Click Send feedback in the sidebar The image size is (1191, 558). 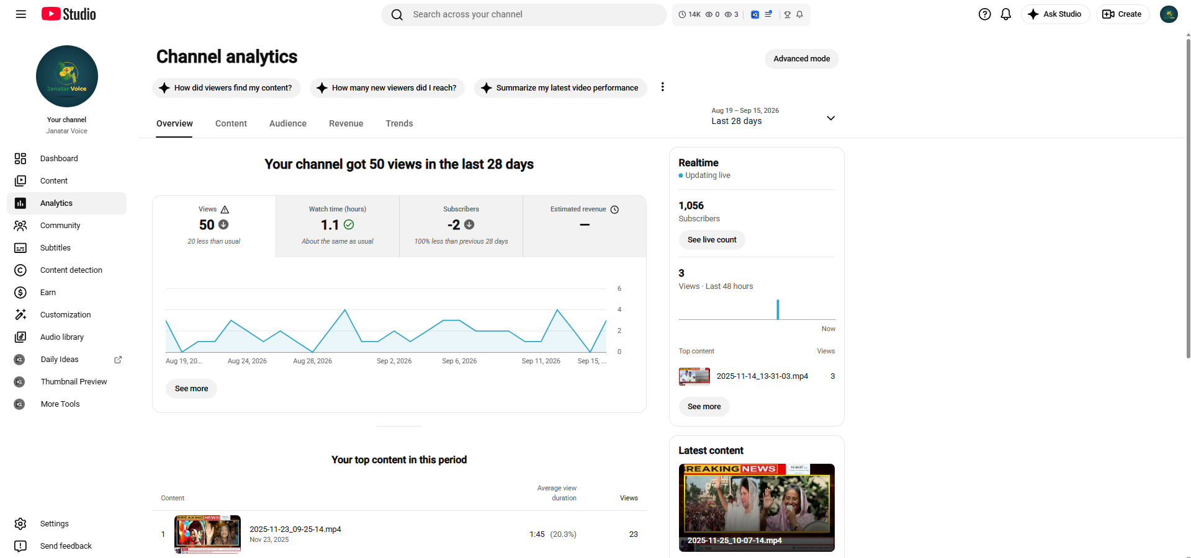tap(66, 546)
